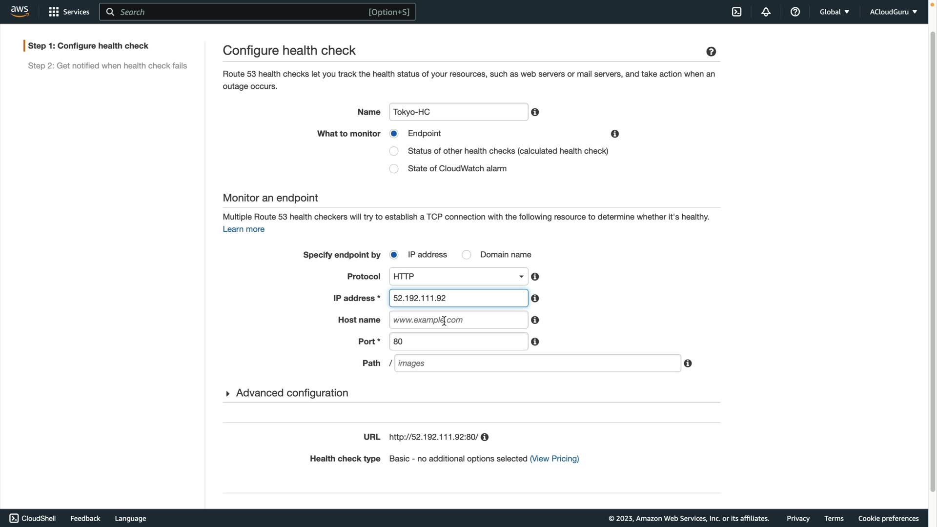Select calculated health check radio option

394,151
